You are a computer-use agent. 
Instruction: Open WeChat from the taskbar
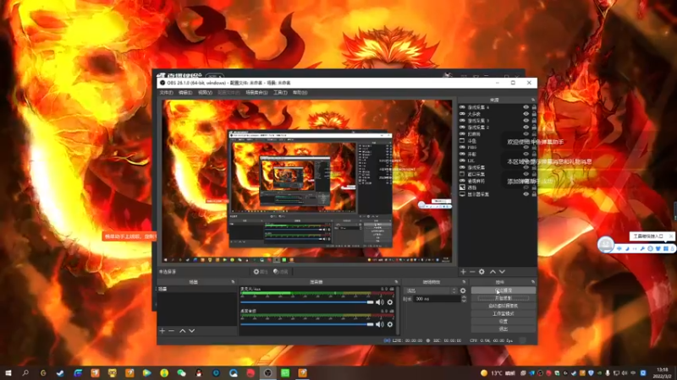tap(181, 372)
